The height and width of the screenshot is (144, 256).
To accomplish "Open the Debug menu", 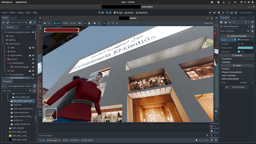I will coord(20,13).
